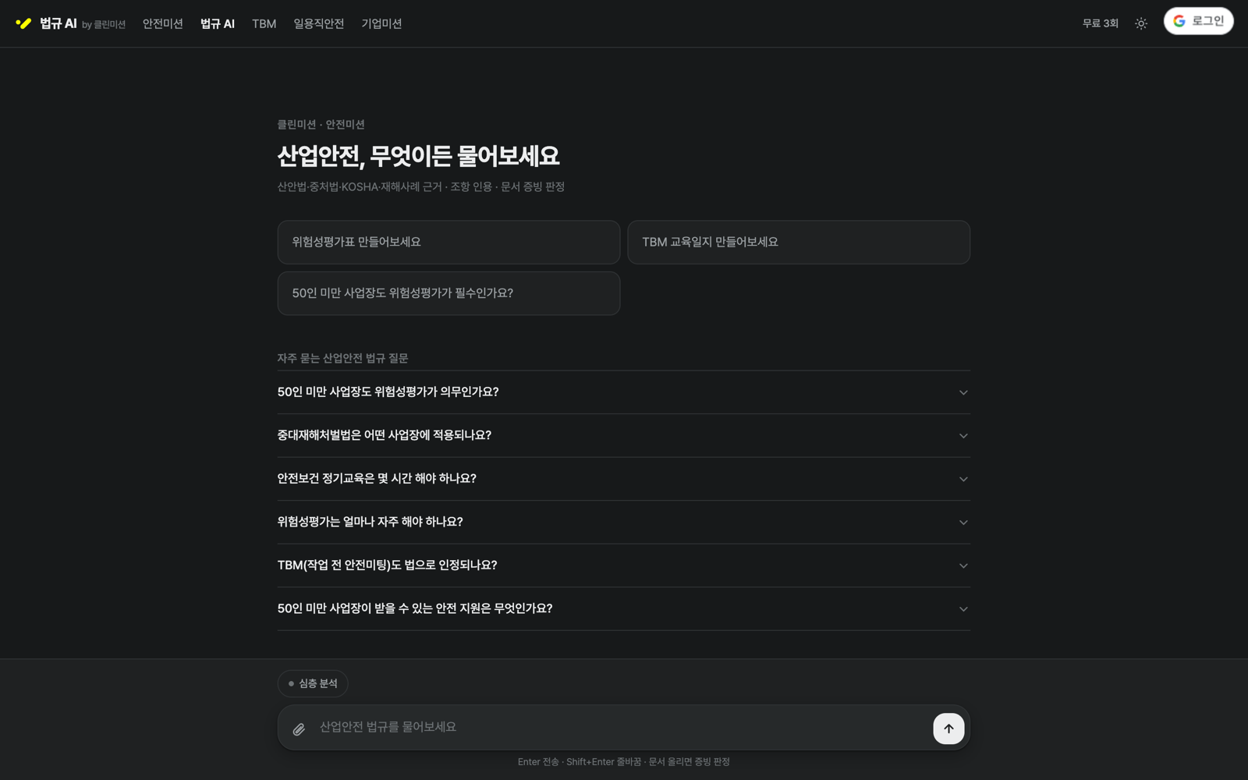Viewport: 1248px width, 780px height.
Task: Open the 기업미션 nav item
Action: pos(381,23)
